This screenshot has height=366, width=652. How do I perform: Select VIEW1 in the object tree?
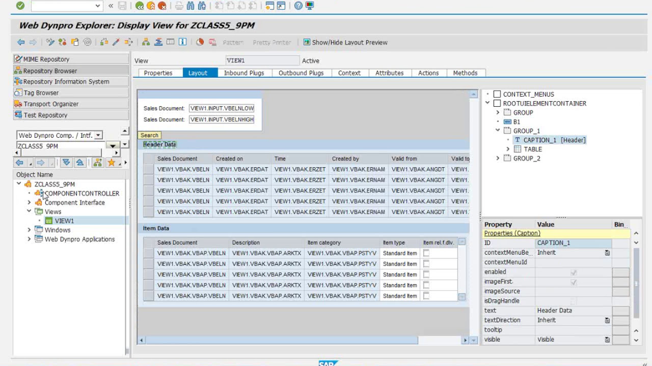pos(64,221)
